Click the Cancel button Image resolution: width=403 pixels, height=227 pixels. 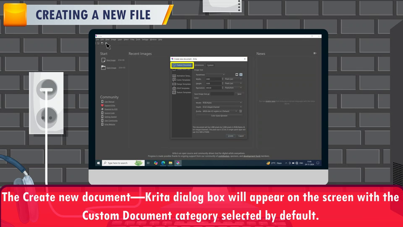241,136
